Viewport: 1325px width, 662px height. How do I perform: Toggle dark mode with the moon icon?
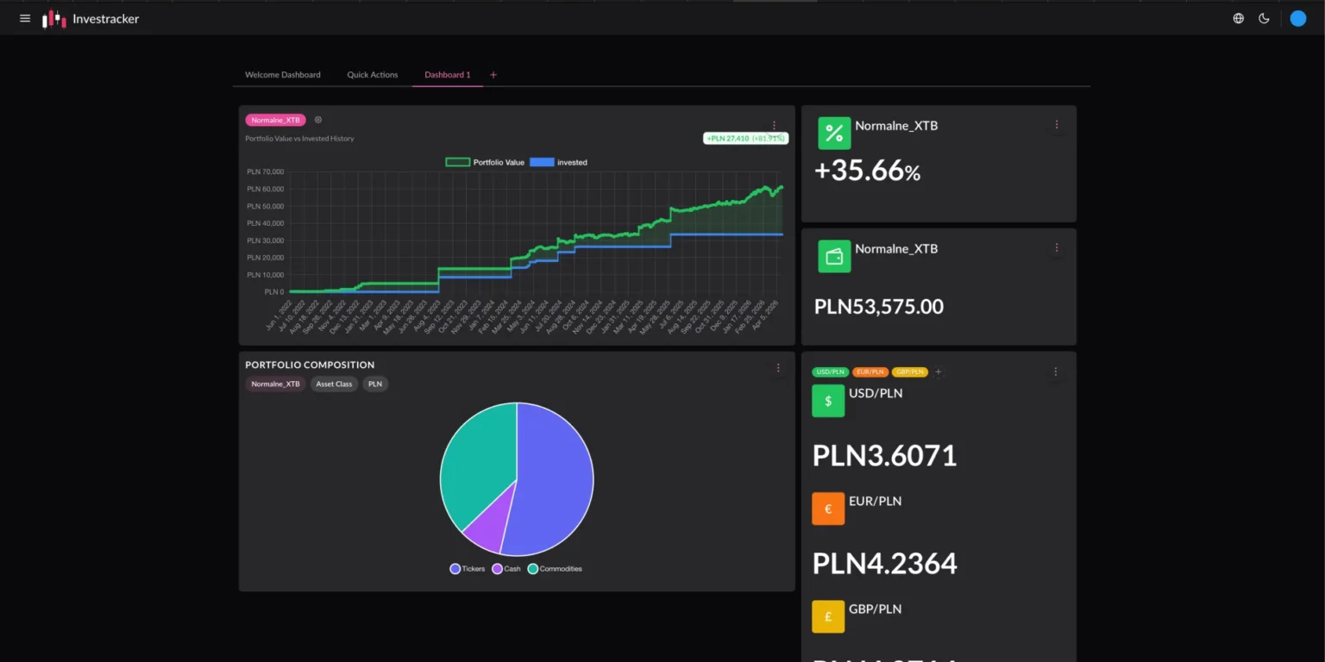1264,18
